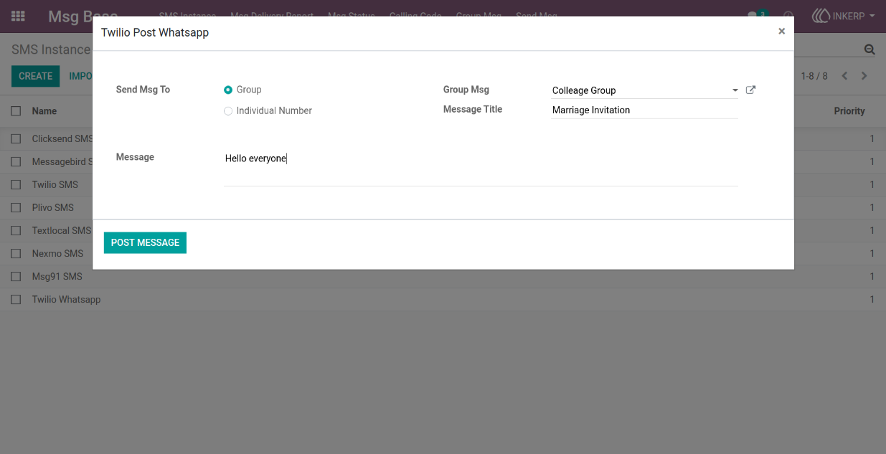Image resolution: width=886 pixels, height=454 pixels.
Task: Open the conversations icon with badge 3
Action: click(756, 15)
